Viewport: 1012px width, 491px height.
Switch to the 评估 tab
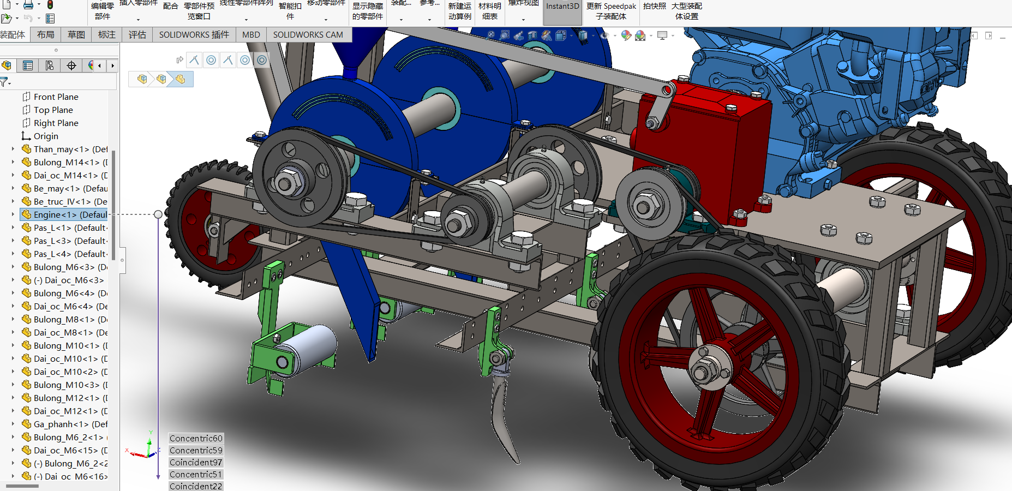point(137,34)
